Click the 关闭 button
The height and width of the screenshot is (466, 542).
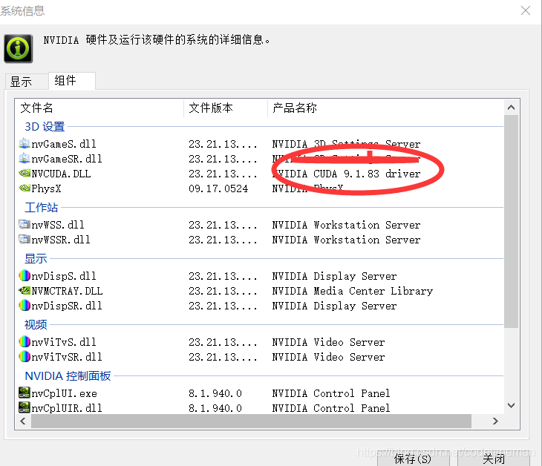pos(494,459)
